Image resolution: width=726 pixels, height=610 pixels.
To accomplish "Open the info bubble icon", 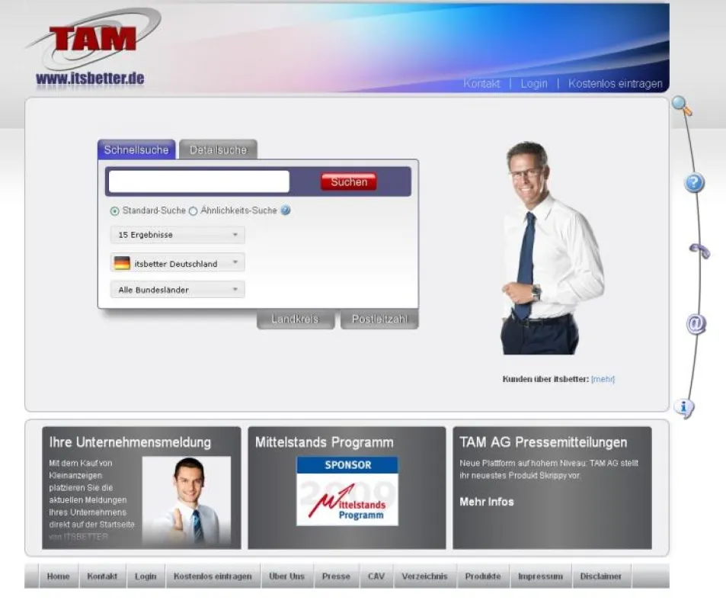I will tap(684, 408).
